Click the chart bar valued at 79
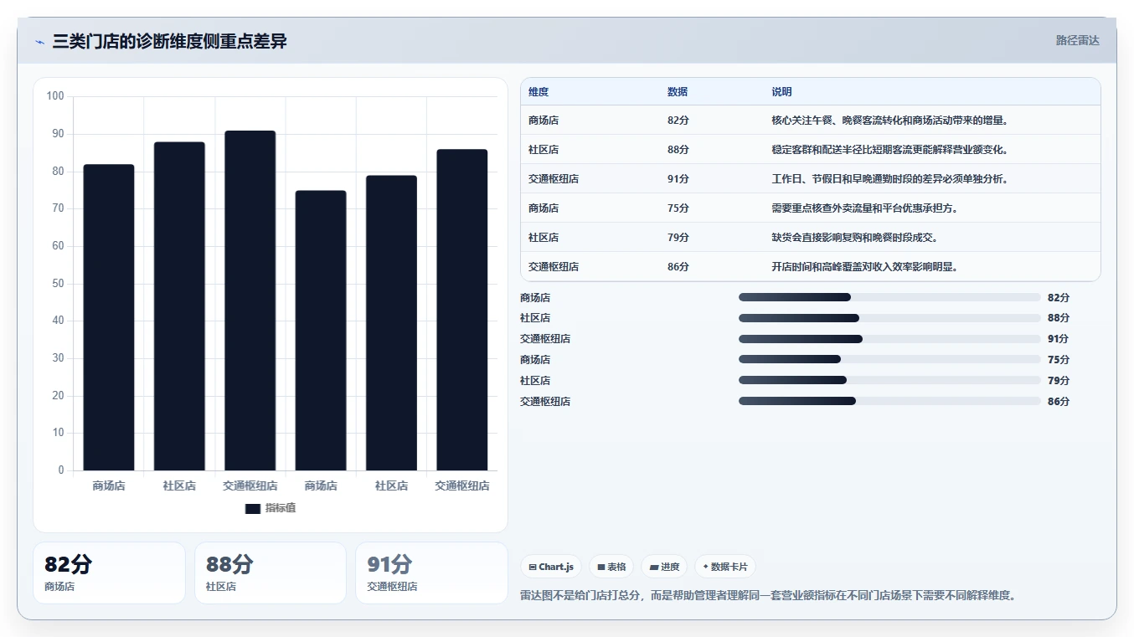Screen dimensions: 1134x637 pos(391,323)
